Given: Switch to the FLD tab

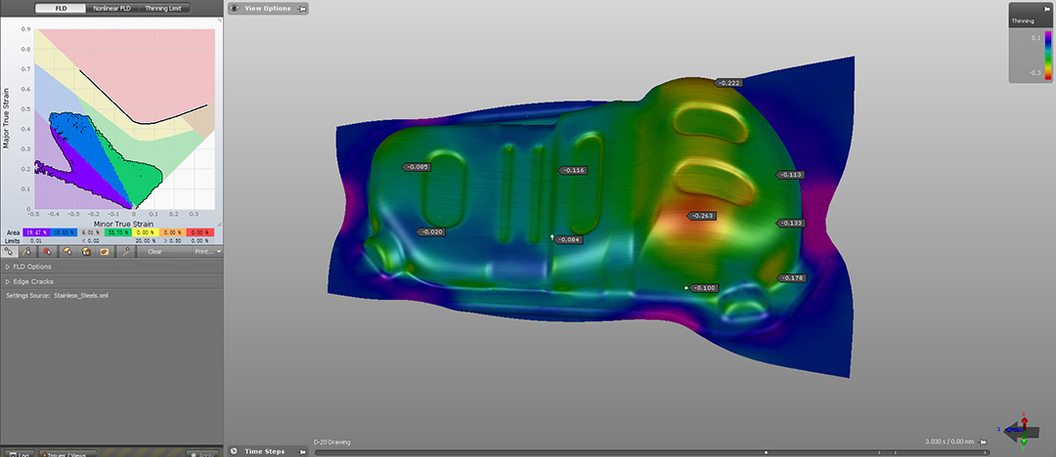Looking at the screenshot, I should click(x=60, y=9).
